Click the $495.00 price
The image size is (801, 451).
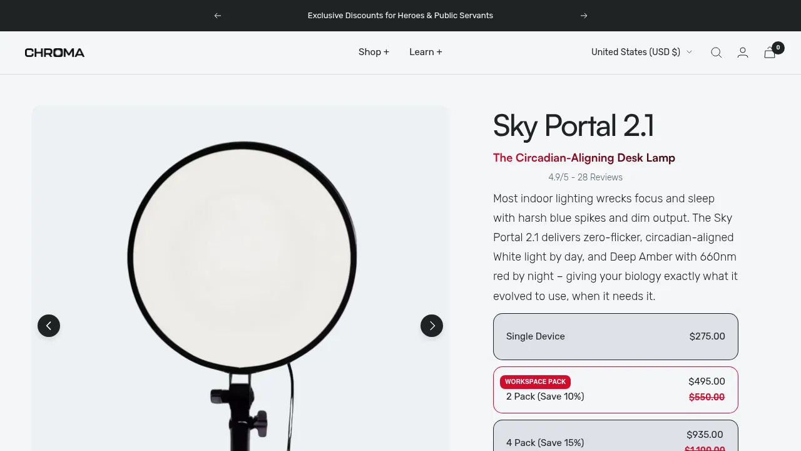[x=707, y=381]
